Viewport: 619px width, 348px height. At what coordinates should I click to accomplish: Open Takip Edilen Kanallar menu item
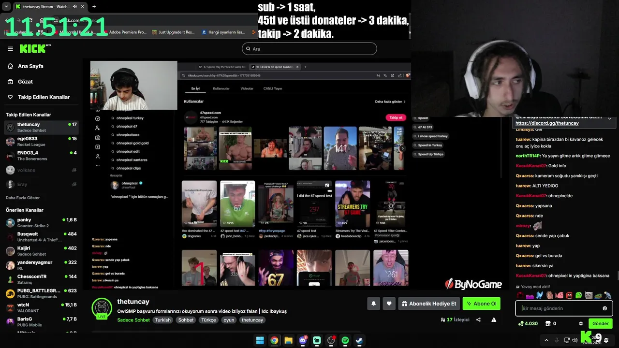44,97
